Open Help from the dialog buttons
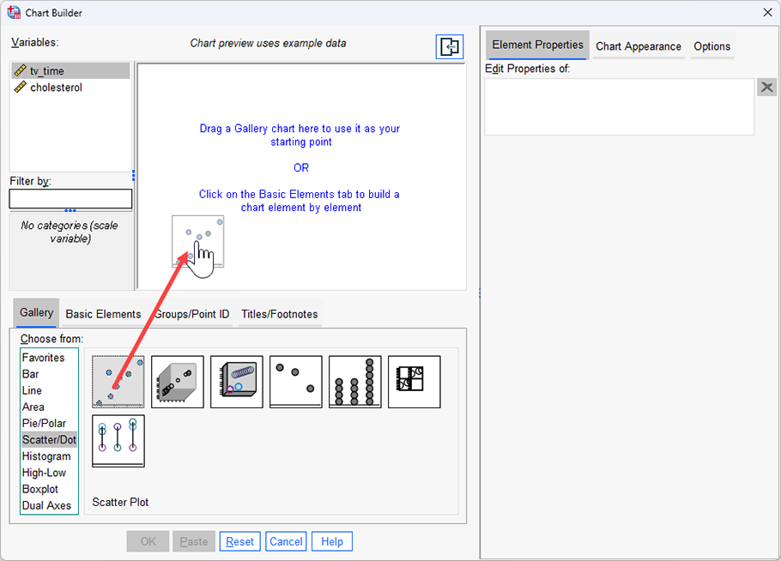The width and height of the screenshot is (781, 561). 331,540
